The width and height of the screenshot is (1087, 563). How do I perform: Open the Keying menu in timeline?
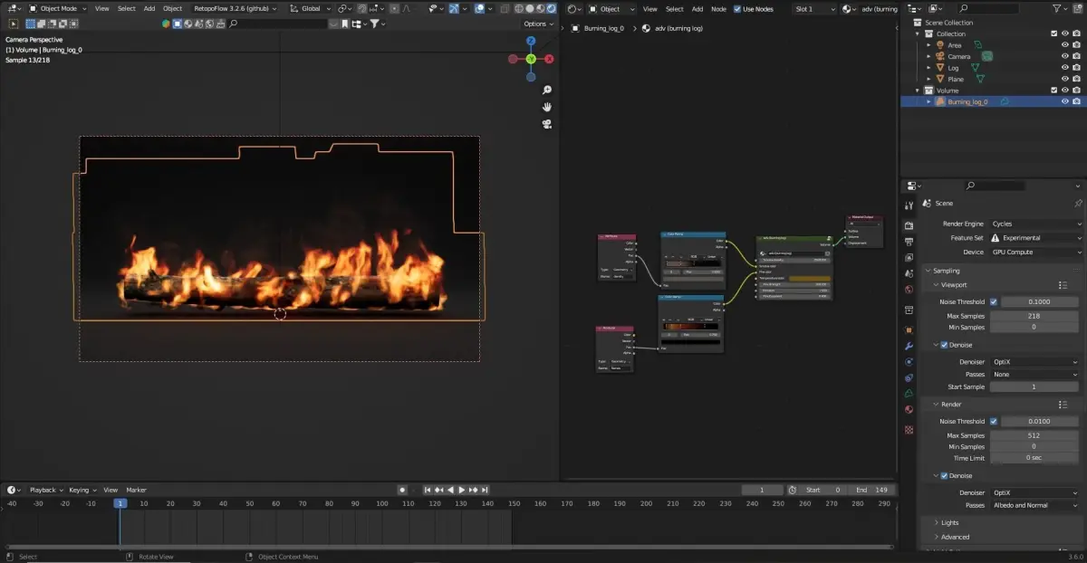pyautogui.click(x=79, y=490)
